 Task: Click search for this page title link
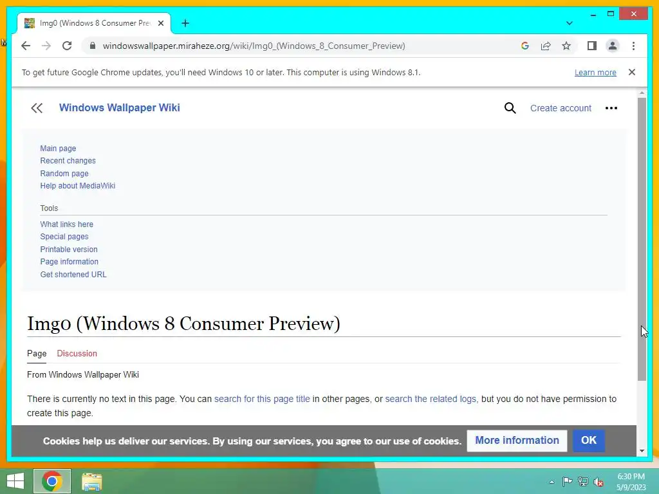(x=262, y=399)
